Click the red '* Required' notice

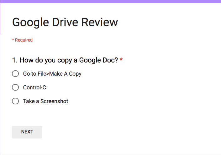22,40
